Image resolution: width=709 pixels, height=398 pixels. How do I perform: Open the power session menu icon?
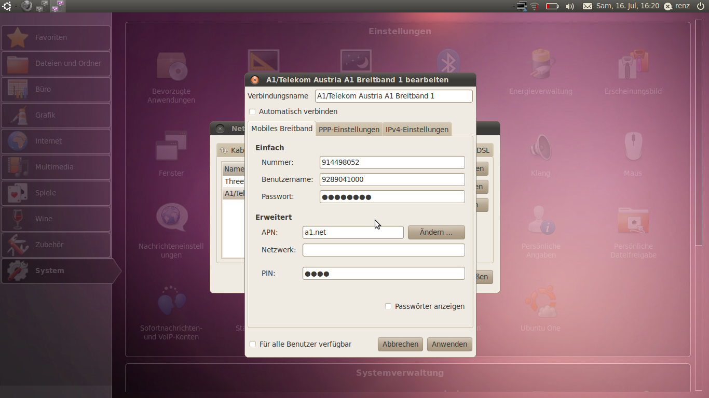pyautogui.click(x=700, y=6)
